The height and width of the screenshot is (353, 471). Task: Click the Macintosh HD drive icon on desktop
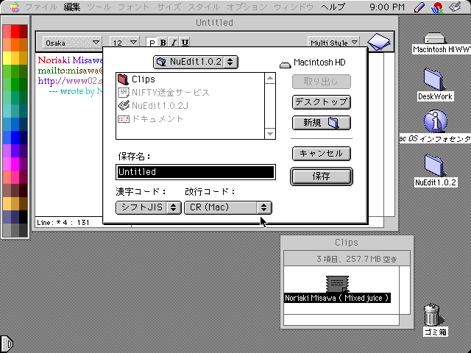click(x=434, y=39)
